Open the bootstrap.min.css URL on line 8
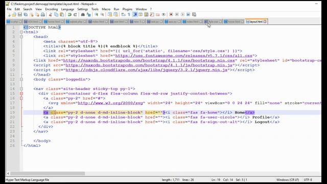Screen dimensions: 327x184 tap(149, 60)
